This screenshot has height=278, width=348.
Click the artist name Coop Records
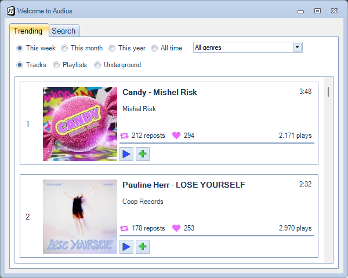click(x=143, y=202)
